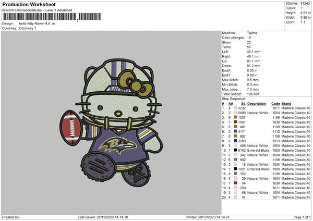Click the red swatch in stop row 17
The height and width of the screenshot is (221, 313).
(236, 183)
